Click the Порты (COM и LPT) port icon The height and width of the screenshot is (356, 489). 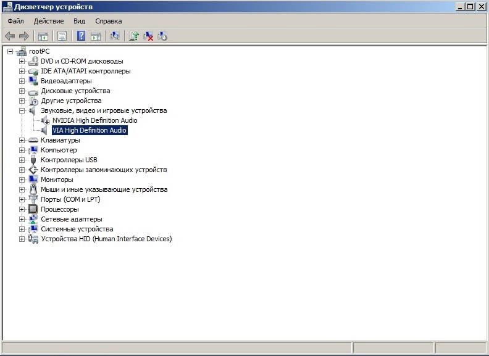(x=33, y=199)
